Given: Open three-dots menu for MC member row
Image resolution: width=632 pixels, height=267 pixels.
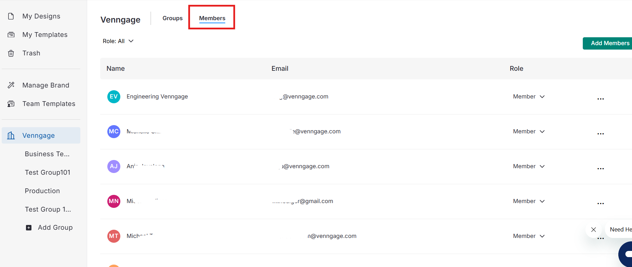Looking at the screenshot, I should (x=600, y=134).
